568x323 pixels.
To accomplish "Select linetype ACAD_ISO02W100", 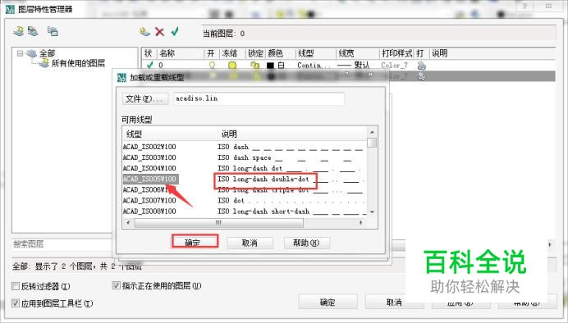I will pos(149,147).
